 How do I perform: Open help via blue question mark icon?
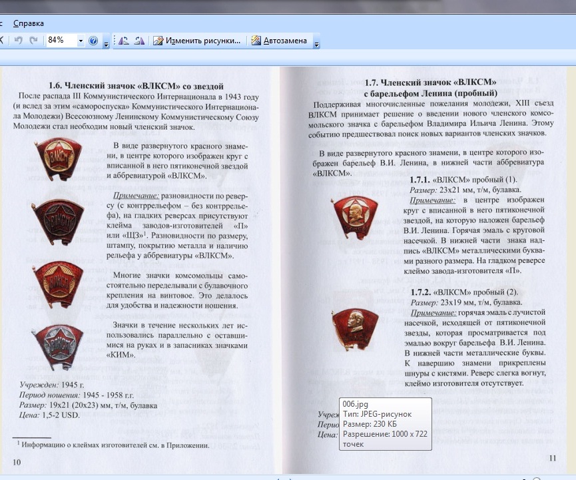pyautogui.click(x=93, y=41)
